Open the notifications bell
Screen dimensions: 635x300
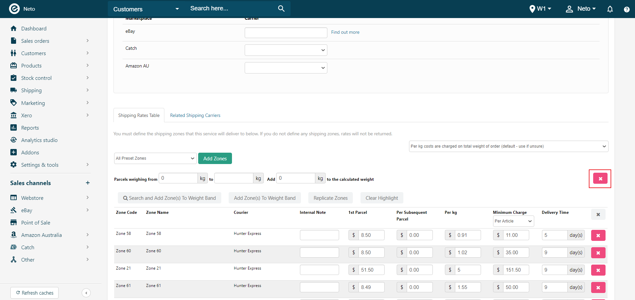(610, 9)
